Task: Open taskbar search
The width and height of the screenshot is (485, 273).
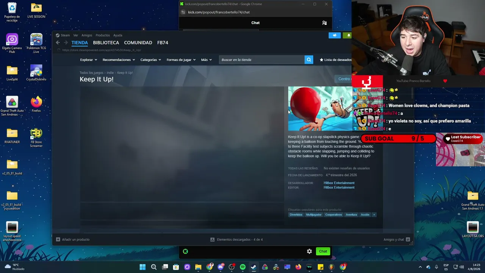Action: [x=154, y=267]
